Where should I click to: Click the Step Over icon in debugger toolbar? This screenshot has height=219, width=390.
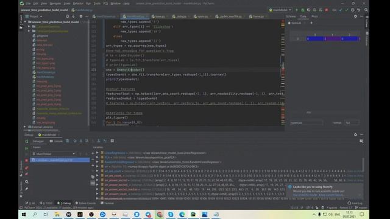click(x=75, y=141)
